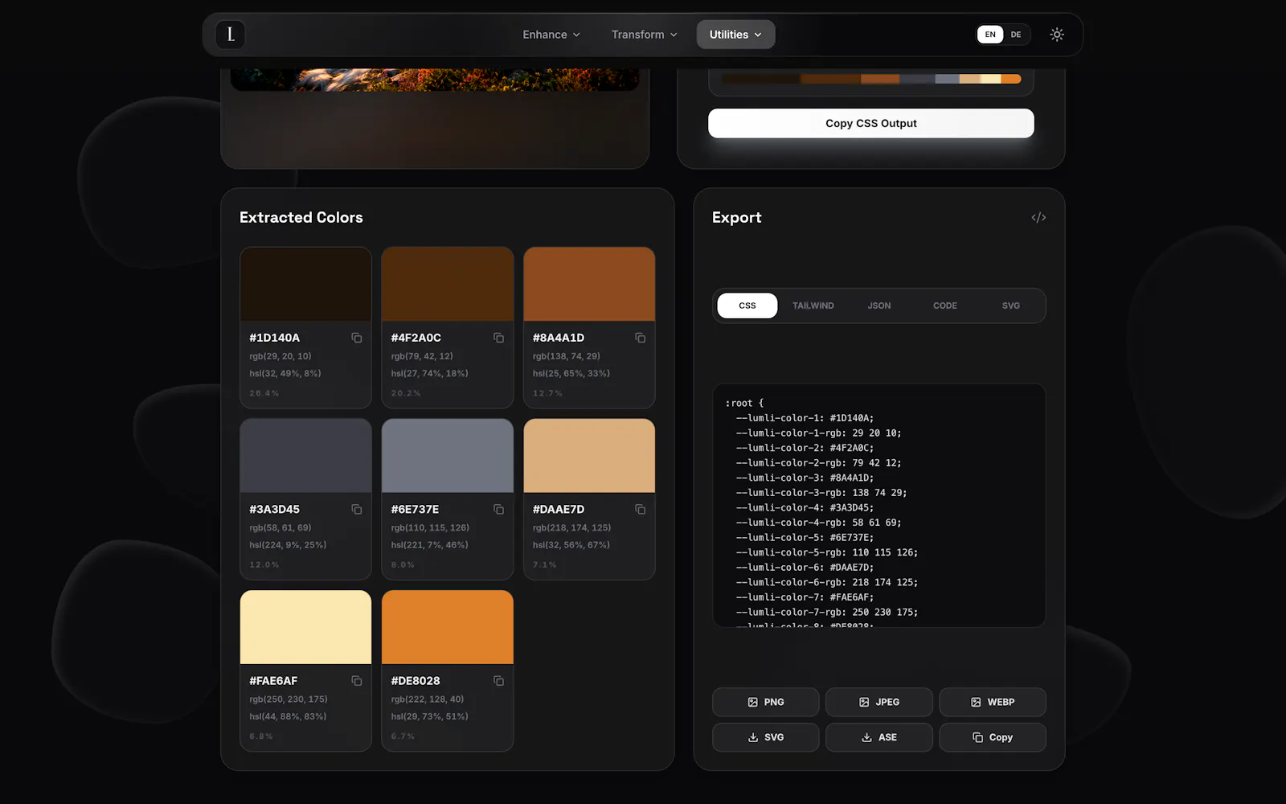This screenshot has width=1286, height=804.
Task: Click the hsl(27, 74%, 18%) value
Action: tap(430, 374)
